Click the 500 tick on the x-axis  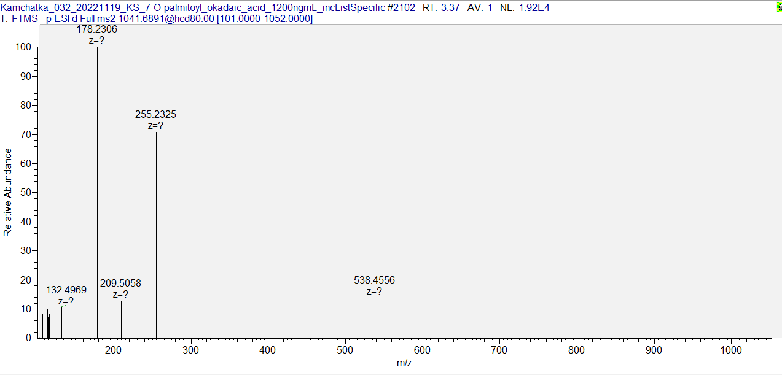(x=345, y=350)
